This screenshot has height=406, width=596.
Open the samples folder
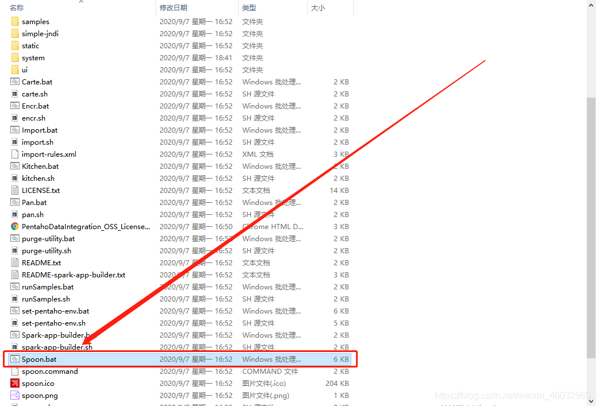tap(34, 21)
